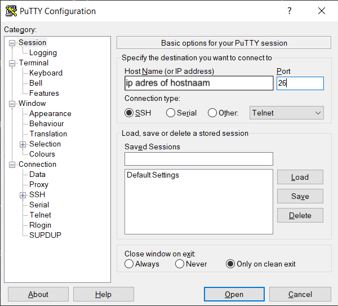Go to the Proxy settings category
Screen dimensions: 338x306
coord(39,184)
